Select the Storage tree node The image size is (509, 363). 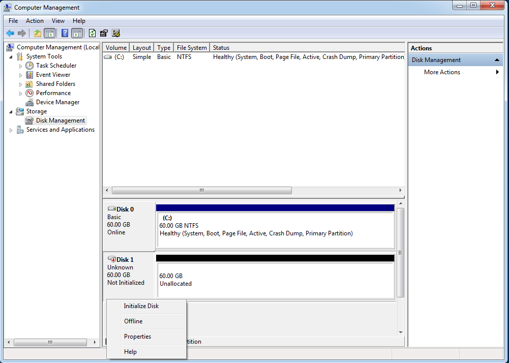coord(37,111)
